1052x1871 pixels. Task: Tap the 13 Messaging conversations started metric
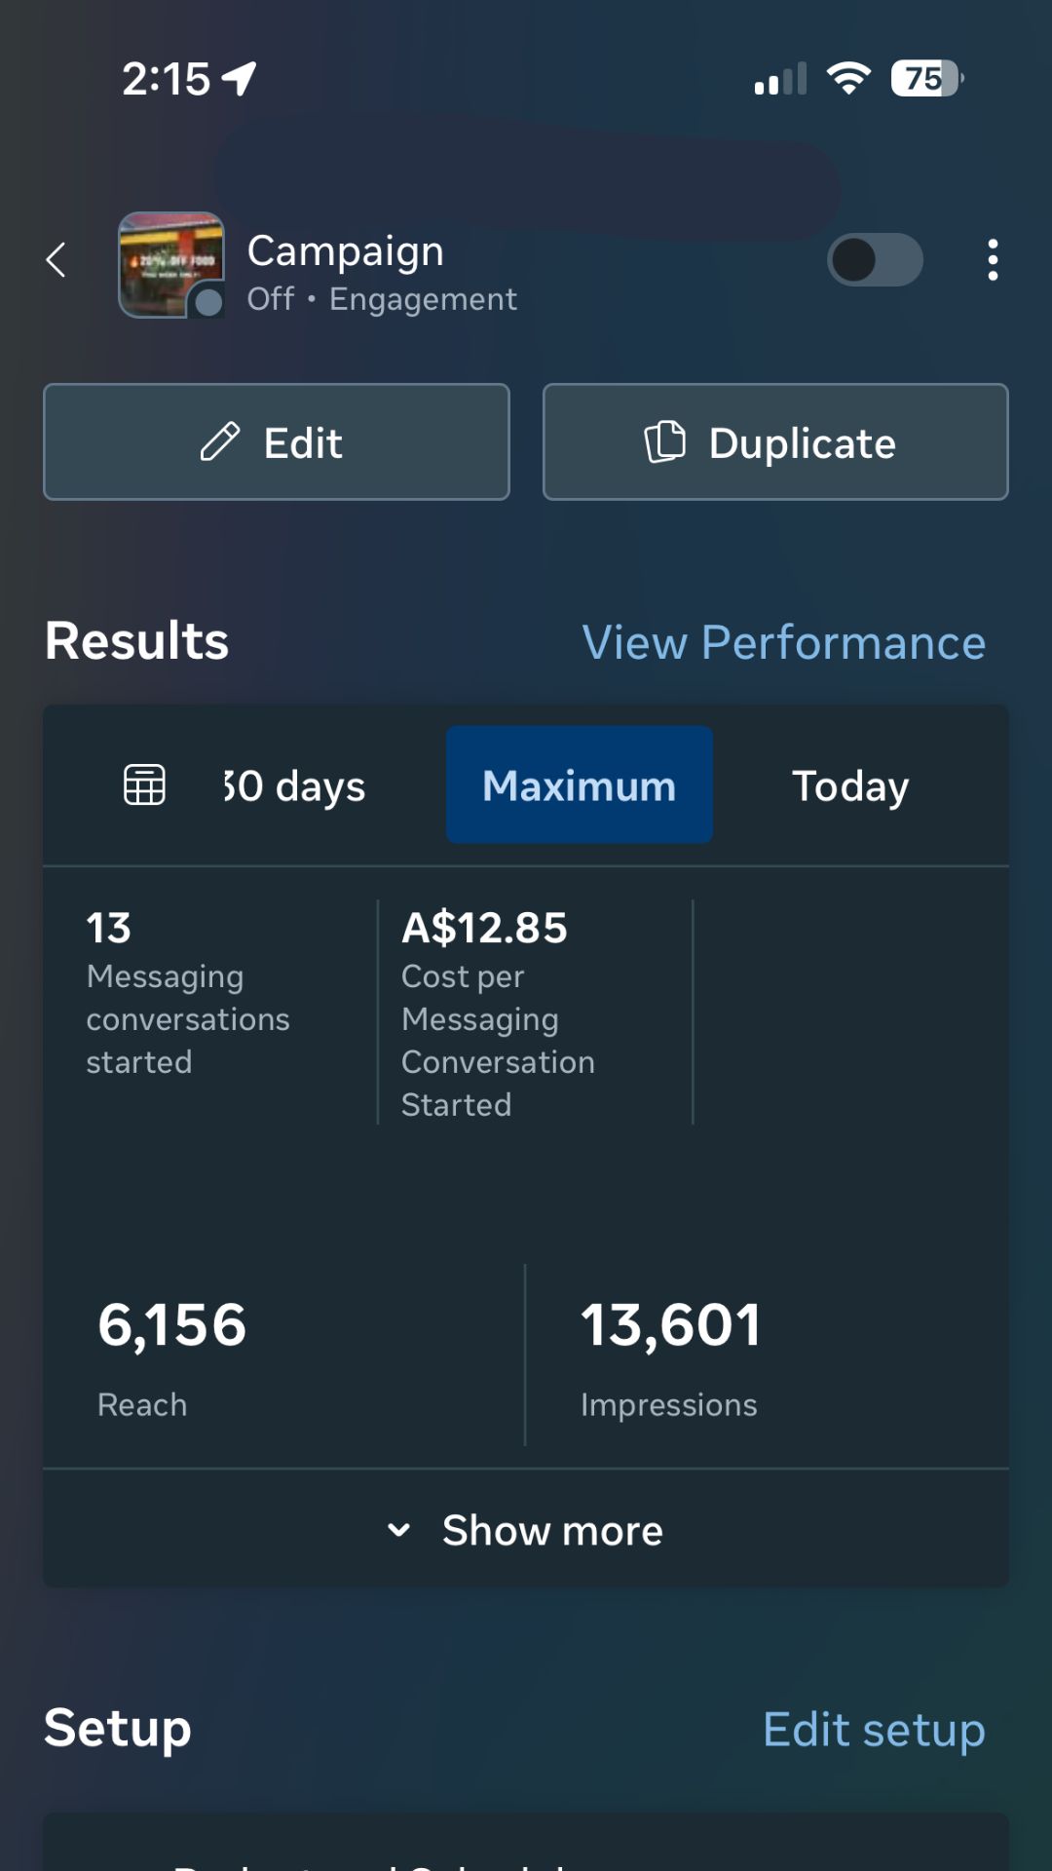(x=187, y=994)
